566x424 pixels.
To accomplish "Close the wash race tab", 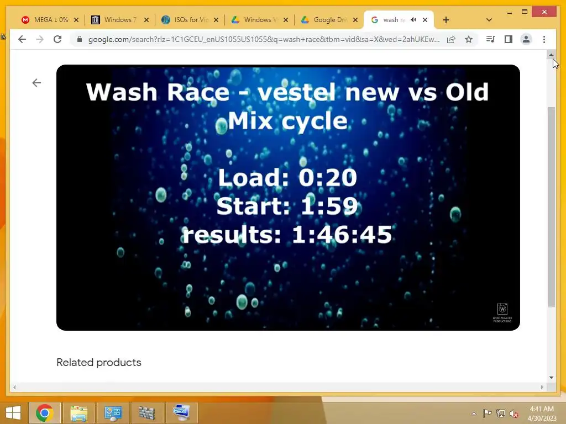I will tap(425, 20).
